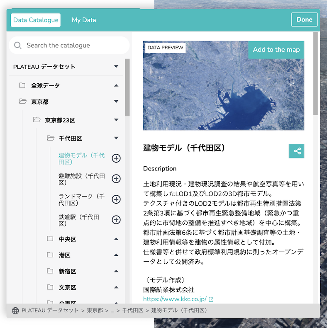This screenshot has width=327, height=328.
Task: Select 避難施設（千代田区） dataset row
Action: pos(82,179)
